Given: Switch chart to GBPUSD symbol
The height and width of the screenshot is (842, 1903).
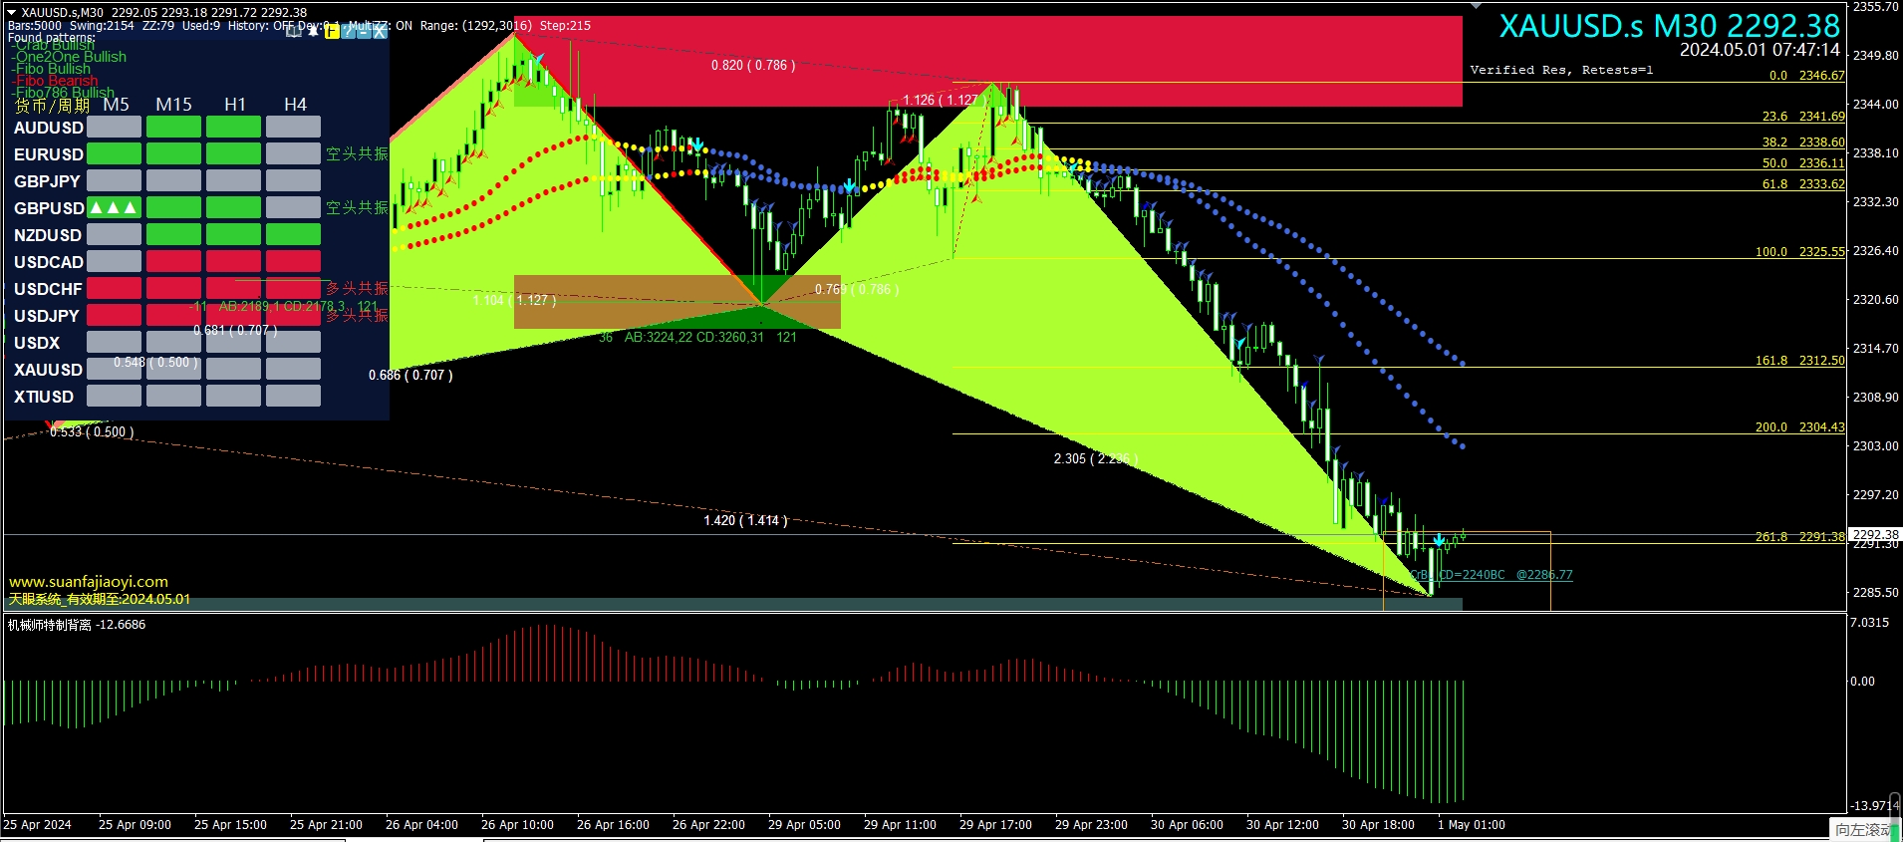Looking at the screenshot, I should tap(49, 208).
